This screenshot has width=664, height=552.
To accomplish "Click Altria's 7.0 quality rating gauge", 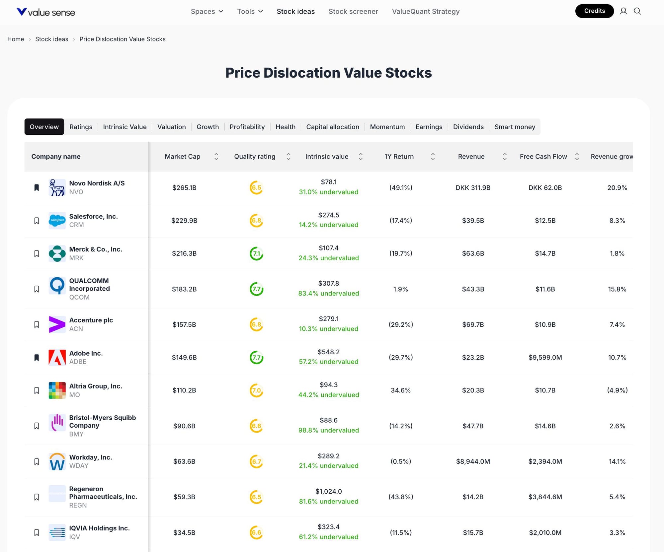I will pyautogui.click(x=256, y=390).
